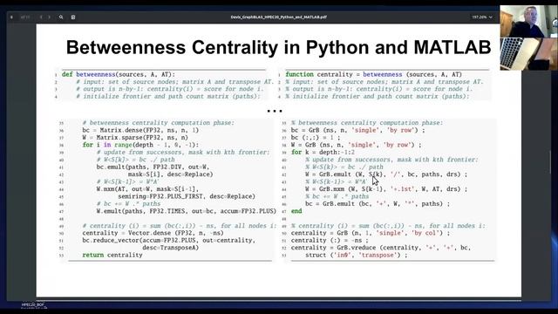Image resolution: width=558 pixels, height=314 pixels.
Task: Click the Python comment 'betweenness centrality computation phase'
Action: click(x=158, y=122)
